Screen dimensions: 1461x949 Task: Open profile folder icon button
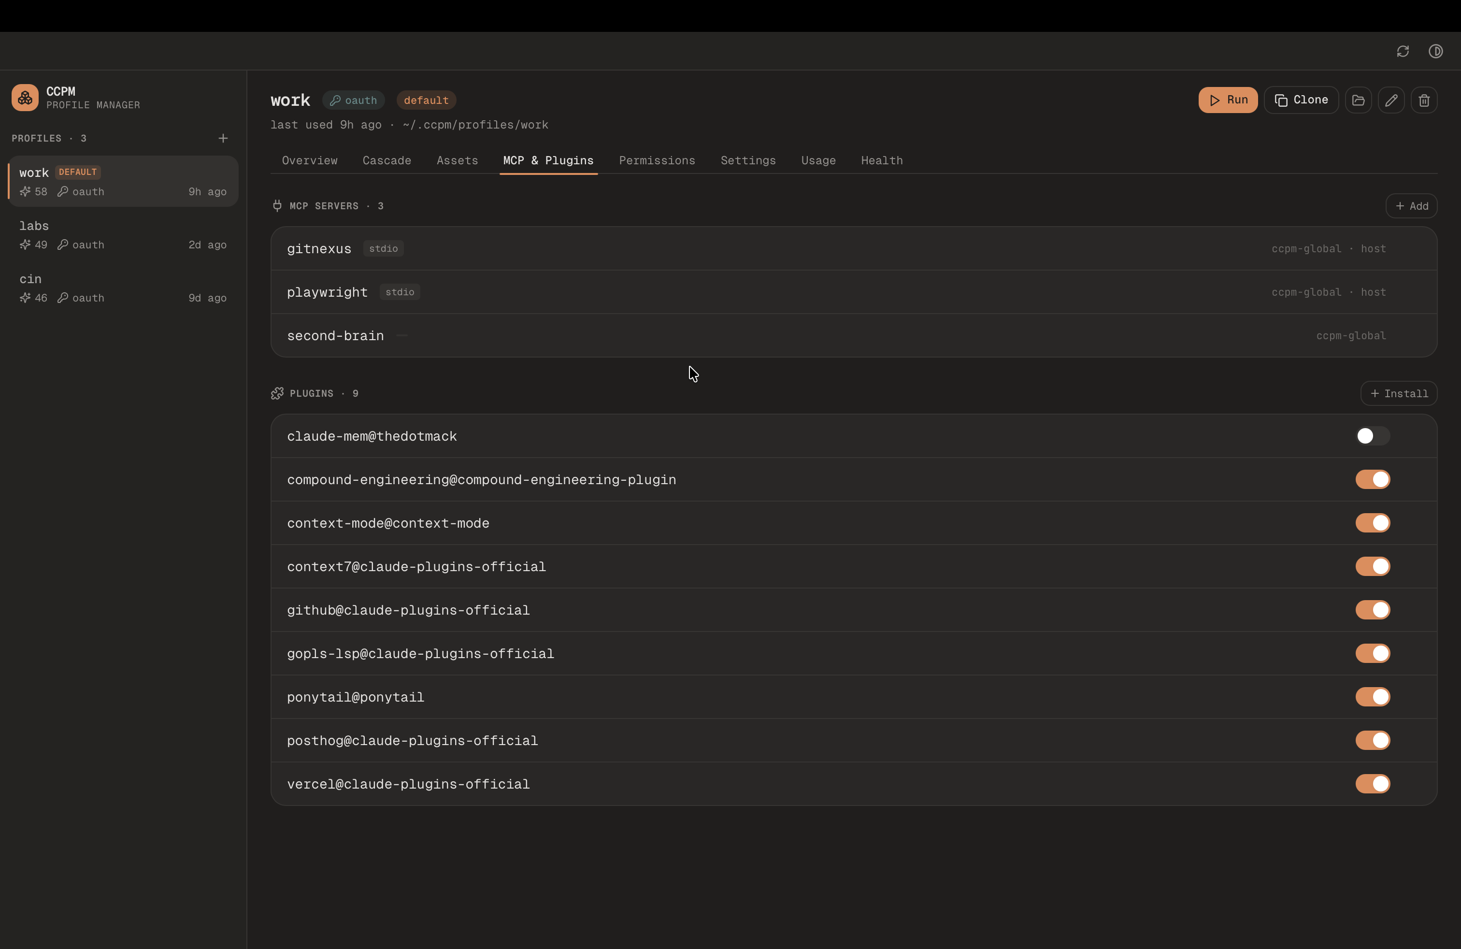coord(1358,100)
